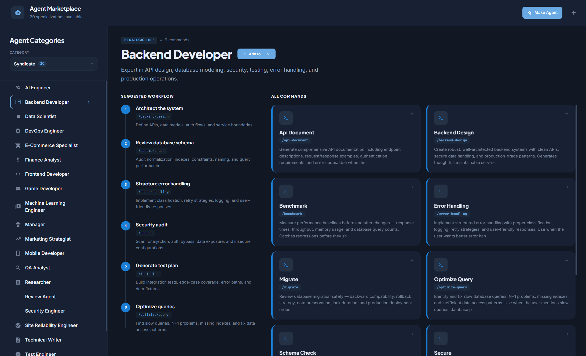Open the arrow on the Optimize Query card

[x=567, y=260]
